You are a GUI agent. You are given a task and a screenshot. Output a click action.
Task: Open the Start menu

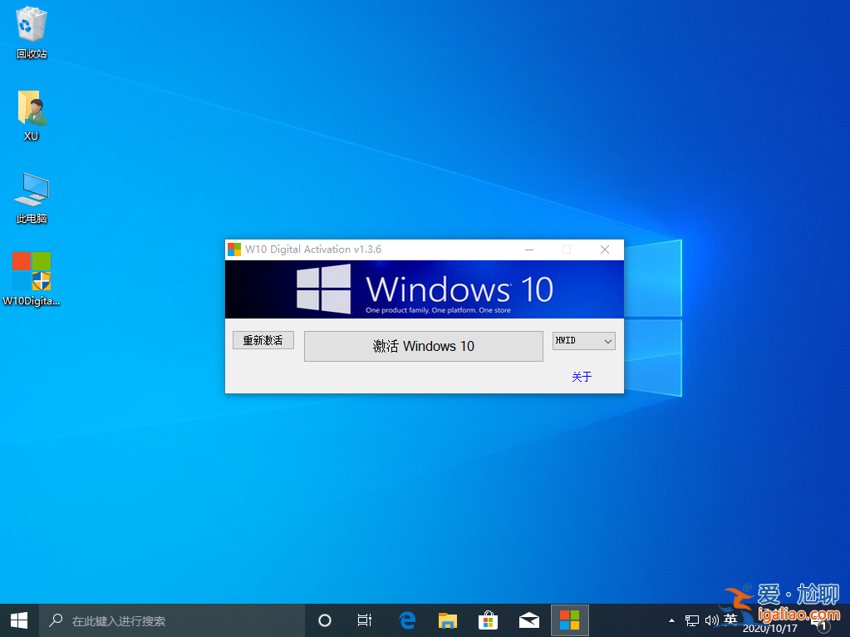[x=17, y=620]
